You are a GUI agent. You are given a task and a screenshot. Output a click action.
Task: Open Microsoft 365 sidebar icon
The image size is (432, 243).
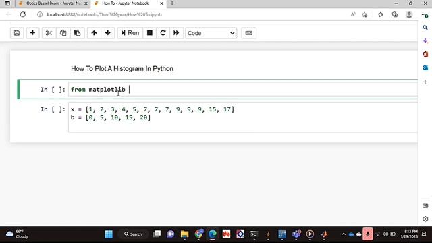click(425, 54)
